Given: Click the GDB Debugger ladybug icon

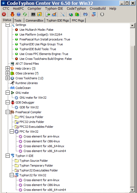Looking at the screenshot, I should (x=12, y=102).
